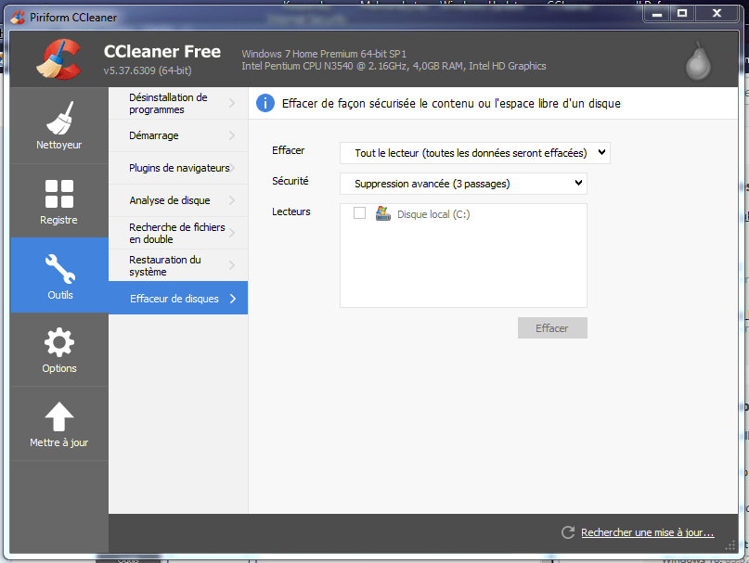Click the chevron beside Effaceur de disques

(x=233, y=299)
